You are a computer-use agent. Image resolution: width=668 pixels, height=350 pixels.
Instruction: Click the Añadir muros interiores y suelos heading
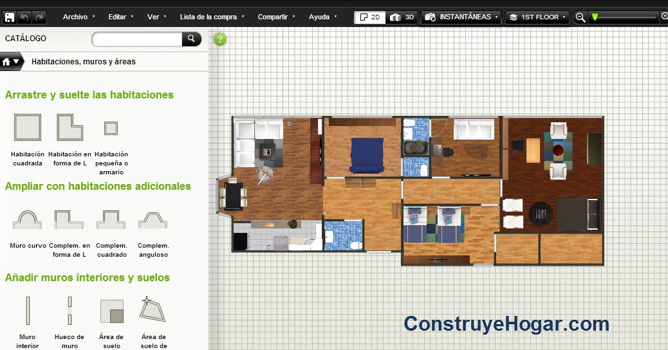88,277
